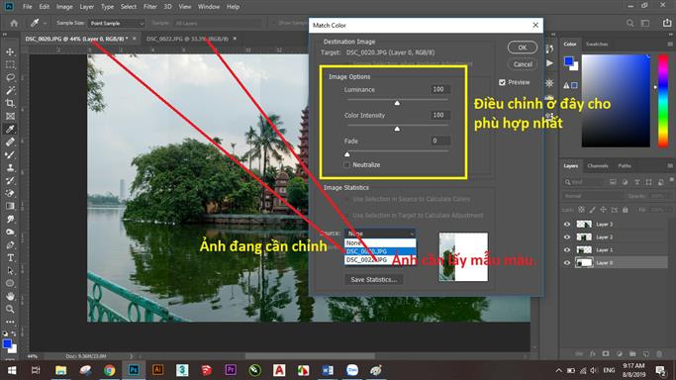Select the Gradient tool

click(x=10, y=207)
